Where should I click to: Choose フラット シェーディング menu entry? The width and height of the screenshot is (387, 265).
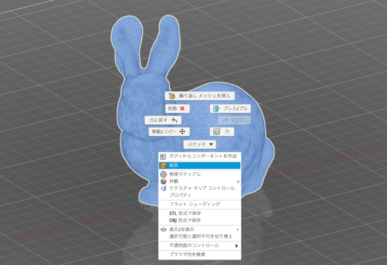click(200, 204)
